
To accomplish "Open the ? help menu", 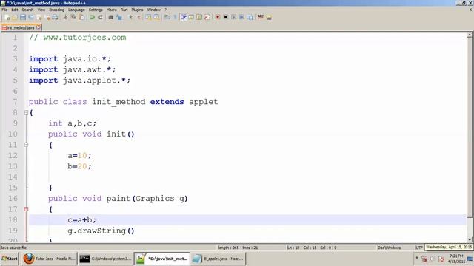I will coord(166,10).
